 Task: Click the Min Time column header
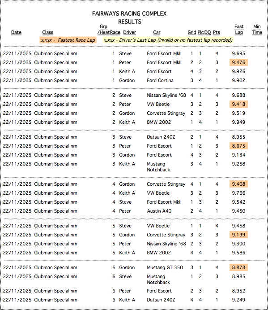coord(257,30)
